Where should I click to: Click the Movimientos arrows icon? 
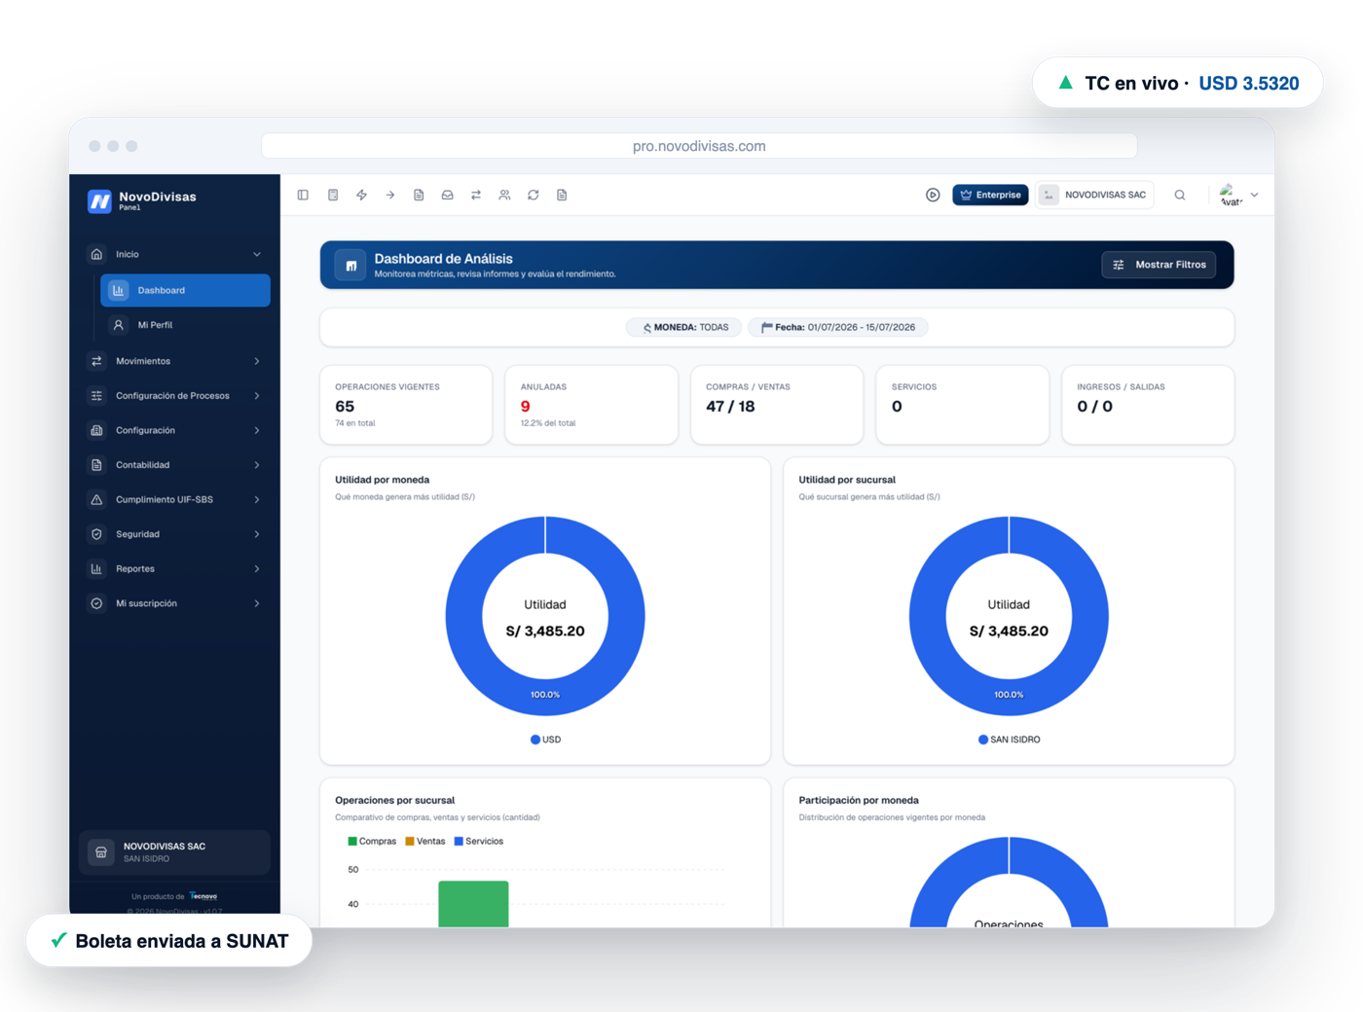click(96, 361)
